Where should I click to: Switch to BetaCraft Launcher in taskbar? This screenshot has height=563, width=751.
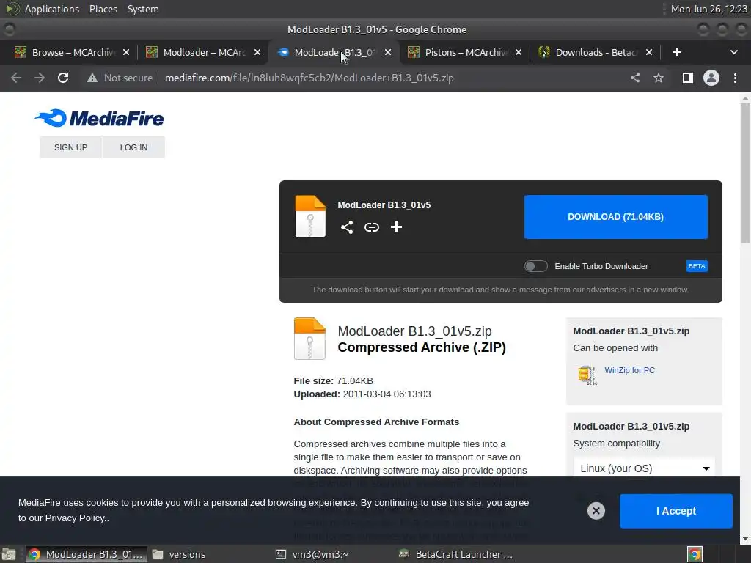click(x=456, y=554)
